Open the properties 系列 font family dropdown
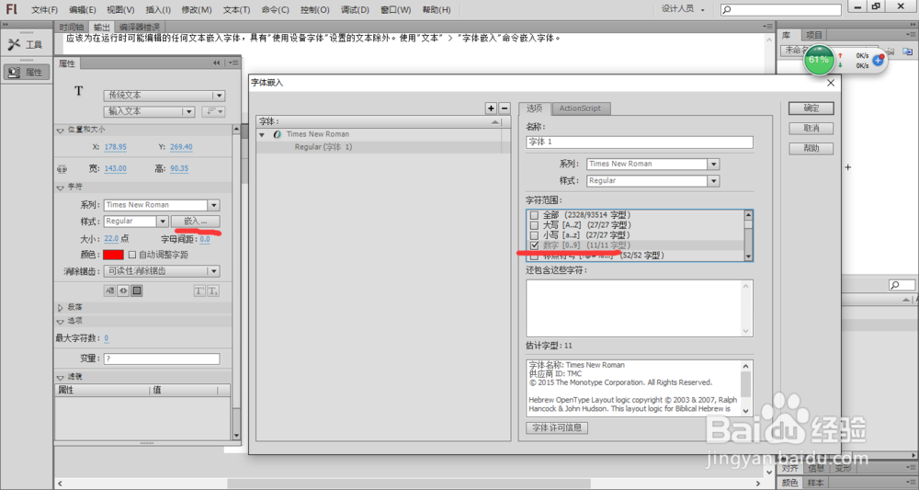This screenshot has width=919, height=490. click(214, 205)
